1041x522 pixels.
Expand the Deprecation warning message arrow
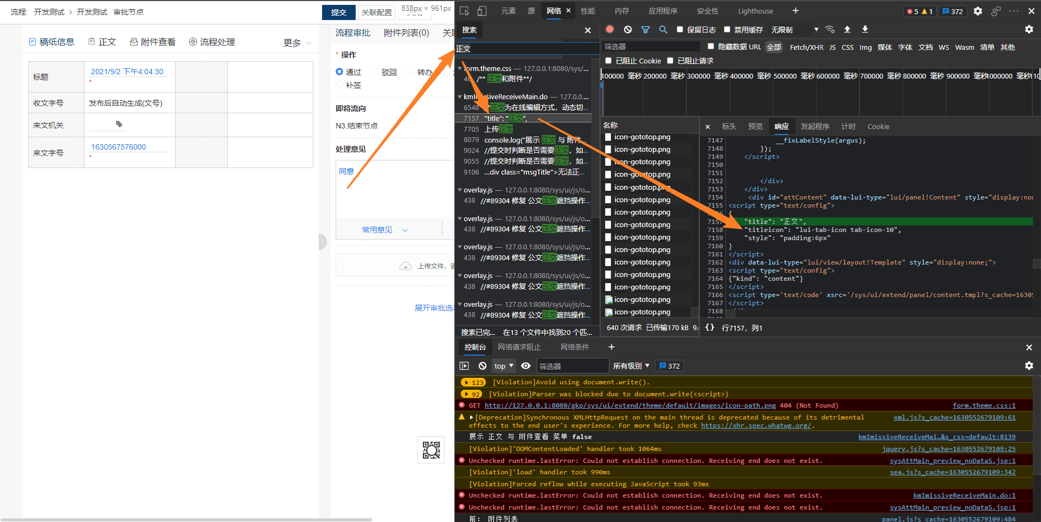click(471, 417)
